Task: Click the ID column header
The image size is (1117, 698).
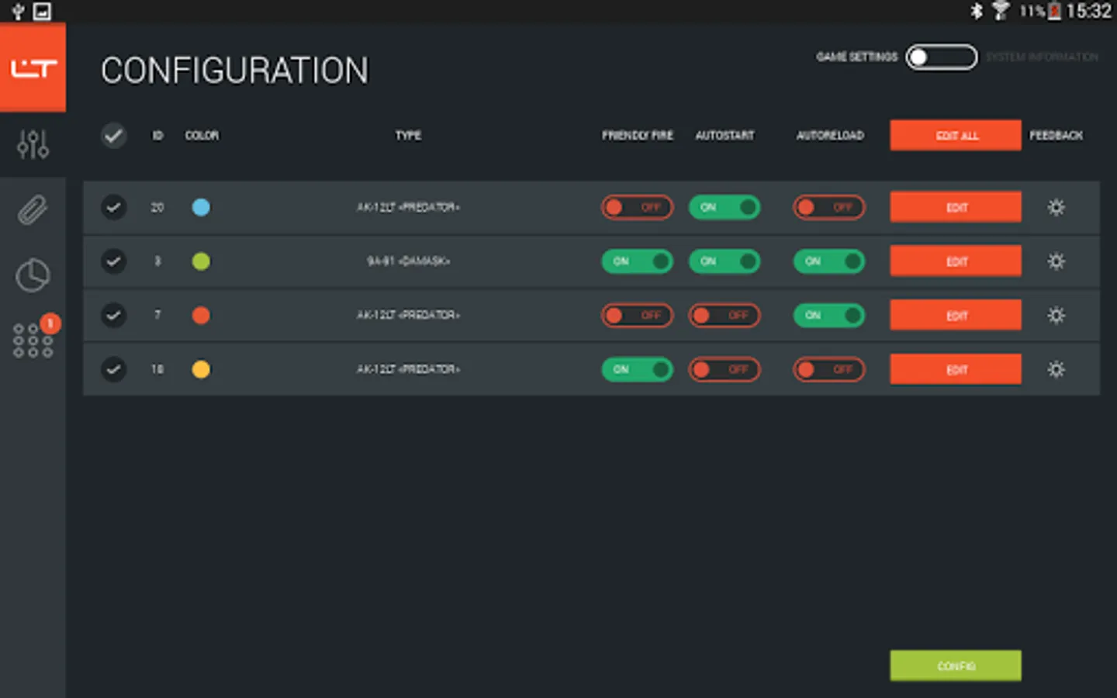Action: pos(157,136)
